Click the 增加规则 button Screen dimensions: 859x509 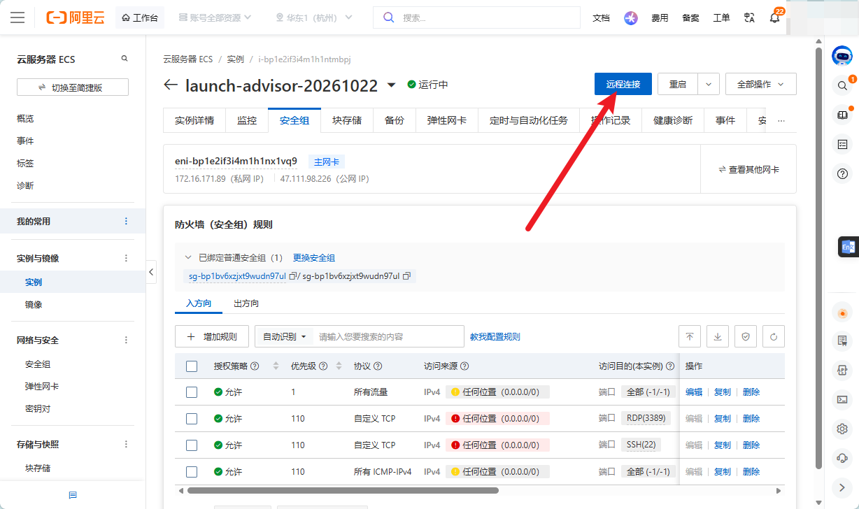point(212,336)
